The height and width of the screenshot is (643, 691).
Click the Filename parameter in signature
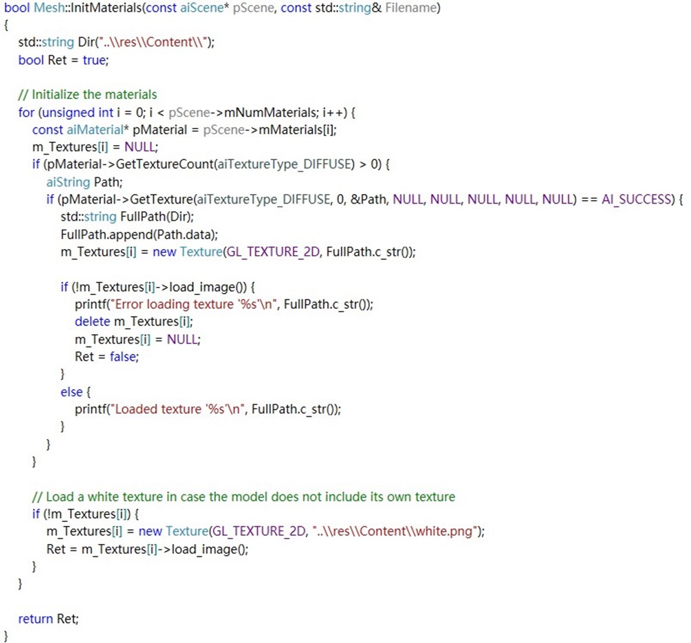pos(410,8)
